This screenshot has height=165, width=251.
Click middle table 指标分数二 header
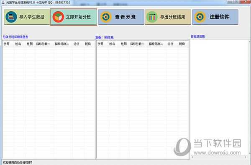157,44
